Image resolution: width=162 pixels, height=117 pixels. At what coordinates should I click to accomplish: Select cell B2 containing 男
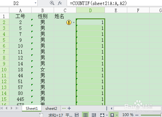point(43,22)
